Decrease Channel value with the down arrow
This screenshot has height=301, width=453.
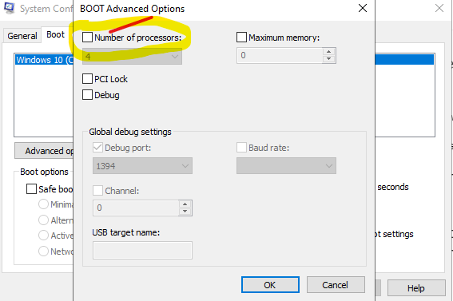point(185,212)
